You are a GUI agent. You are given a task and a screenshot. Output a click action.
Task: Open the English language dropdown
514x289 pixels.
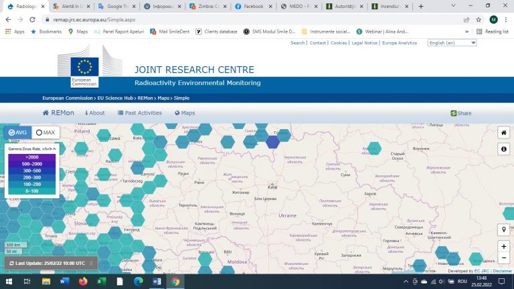pos(452,43)
